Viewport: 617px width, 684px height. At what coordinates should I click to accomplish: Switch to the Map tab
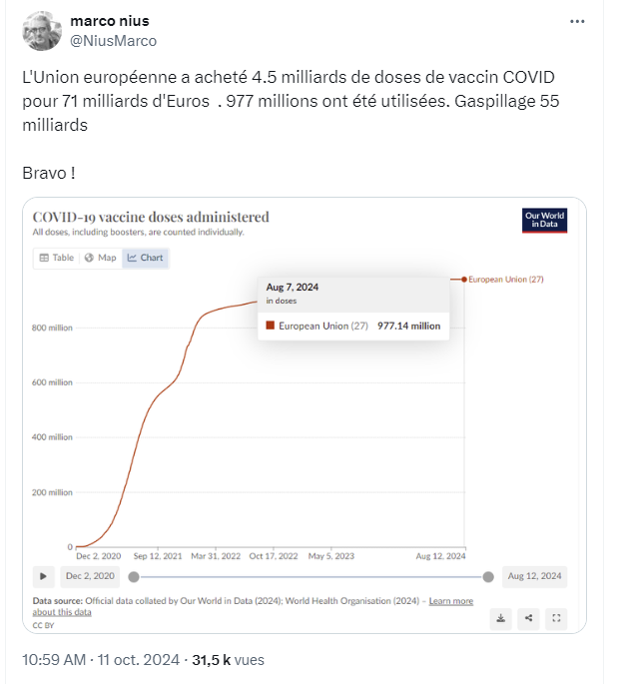pyautogui.click(x=101, y=258)
